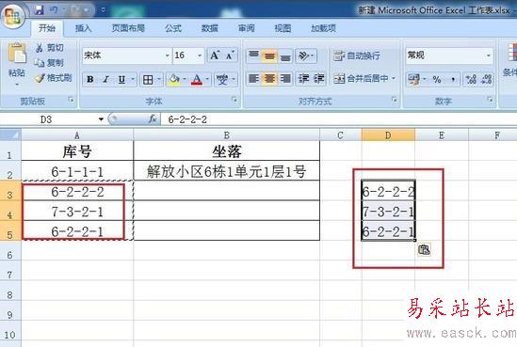
Task: Toggle italic formatting
Action: click(105, 79)
